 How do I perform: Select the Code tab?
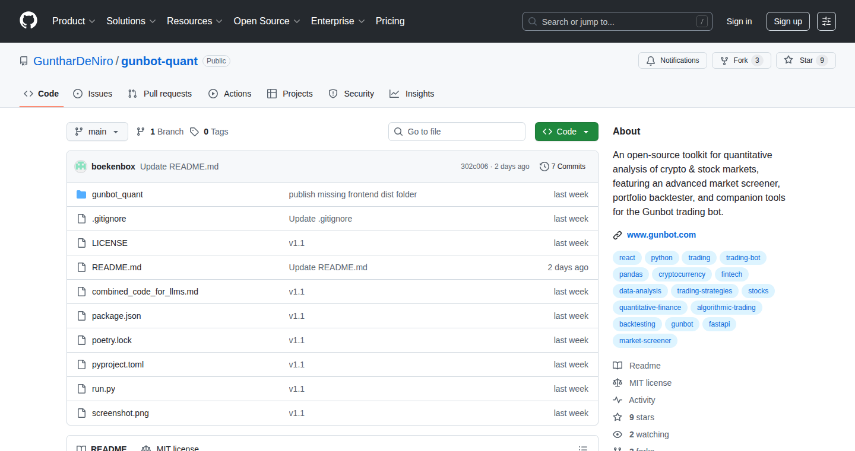point(42,94)
